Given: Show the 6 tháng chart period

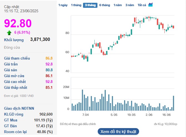Looking at the screenshot, I should point(104,5).
